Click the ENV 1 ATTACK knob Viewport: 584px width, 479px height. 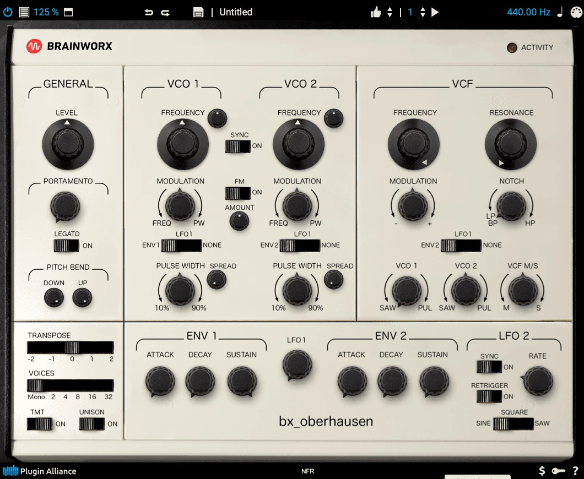tap(160, 382)
